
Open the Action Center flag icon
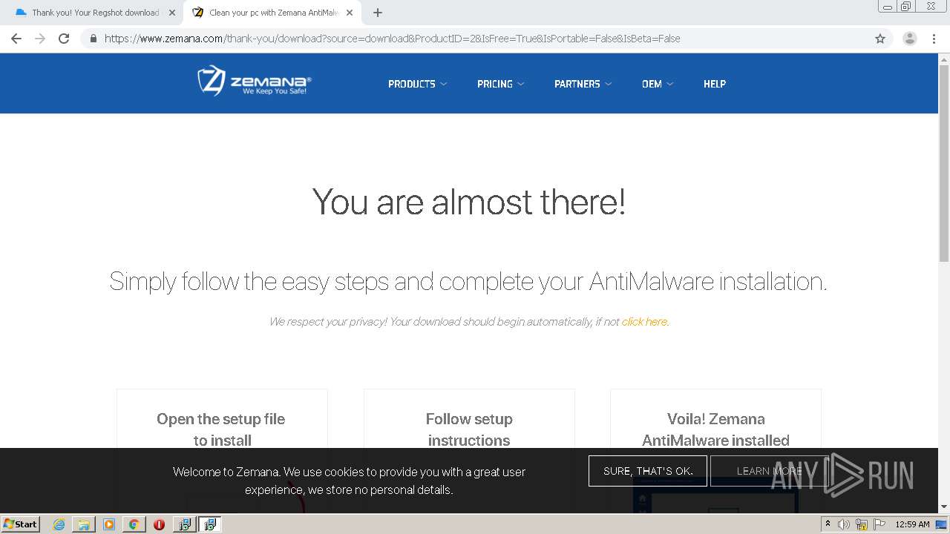click(x=879, y=524)
